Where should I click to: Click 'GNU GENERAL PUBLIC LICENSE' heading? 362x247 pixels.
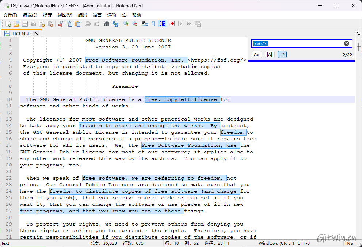click(x=128, y=40)
